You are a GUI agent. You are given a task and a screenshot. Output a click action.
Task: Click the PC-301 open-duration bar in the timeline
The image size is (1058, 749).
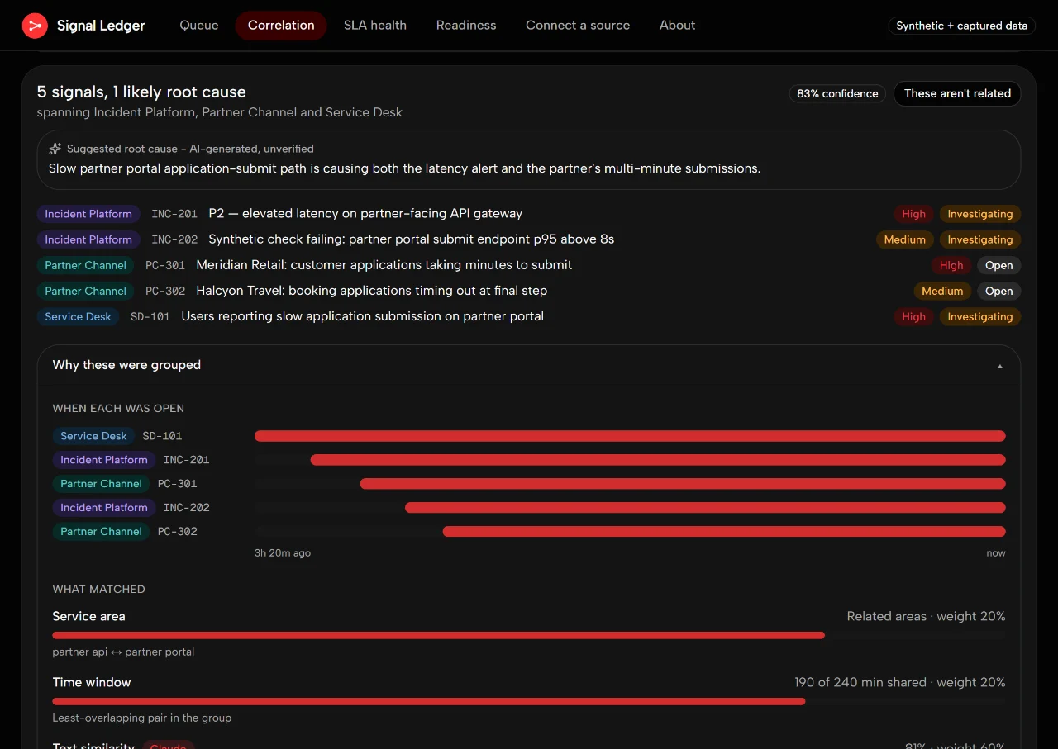coord(683,484)
